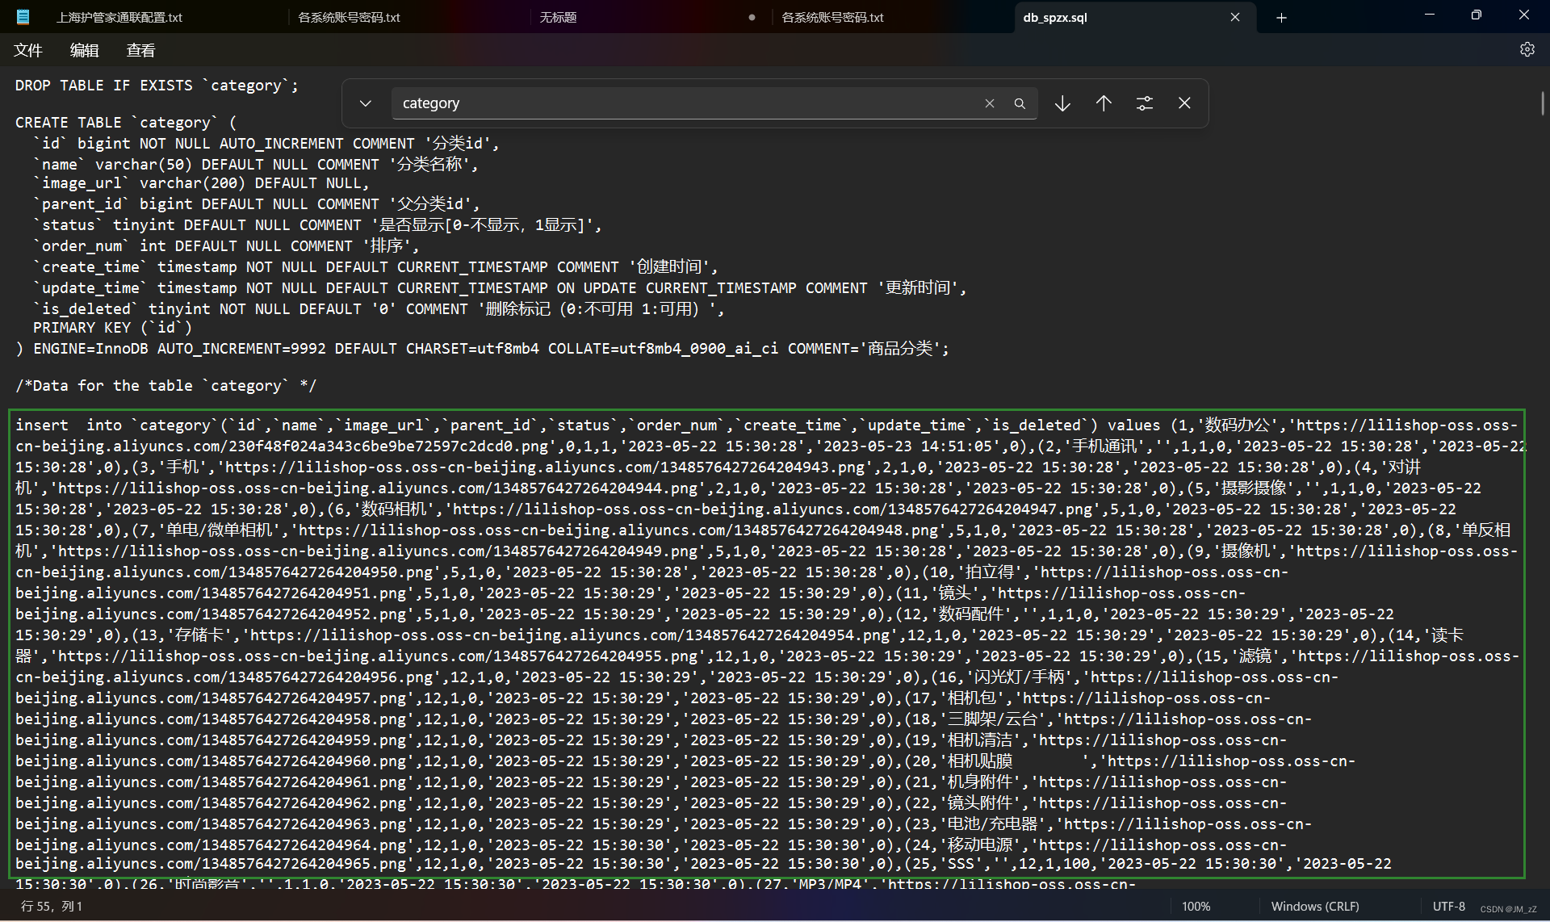
Task: Click the magnifier search icon
Action: (x=1020, y=103)
